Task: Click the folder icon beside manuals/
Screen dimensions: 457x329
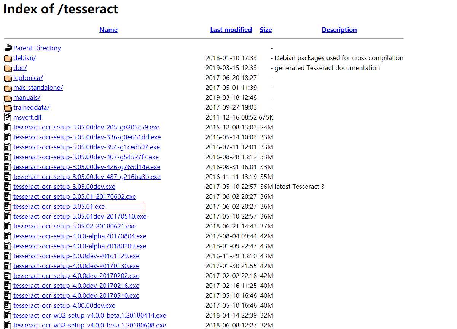Action: click(8, 98)
